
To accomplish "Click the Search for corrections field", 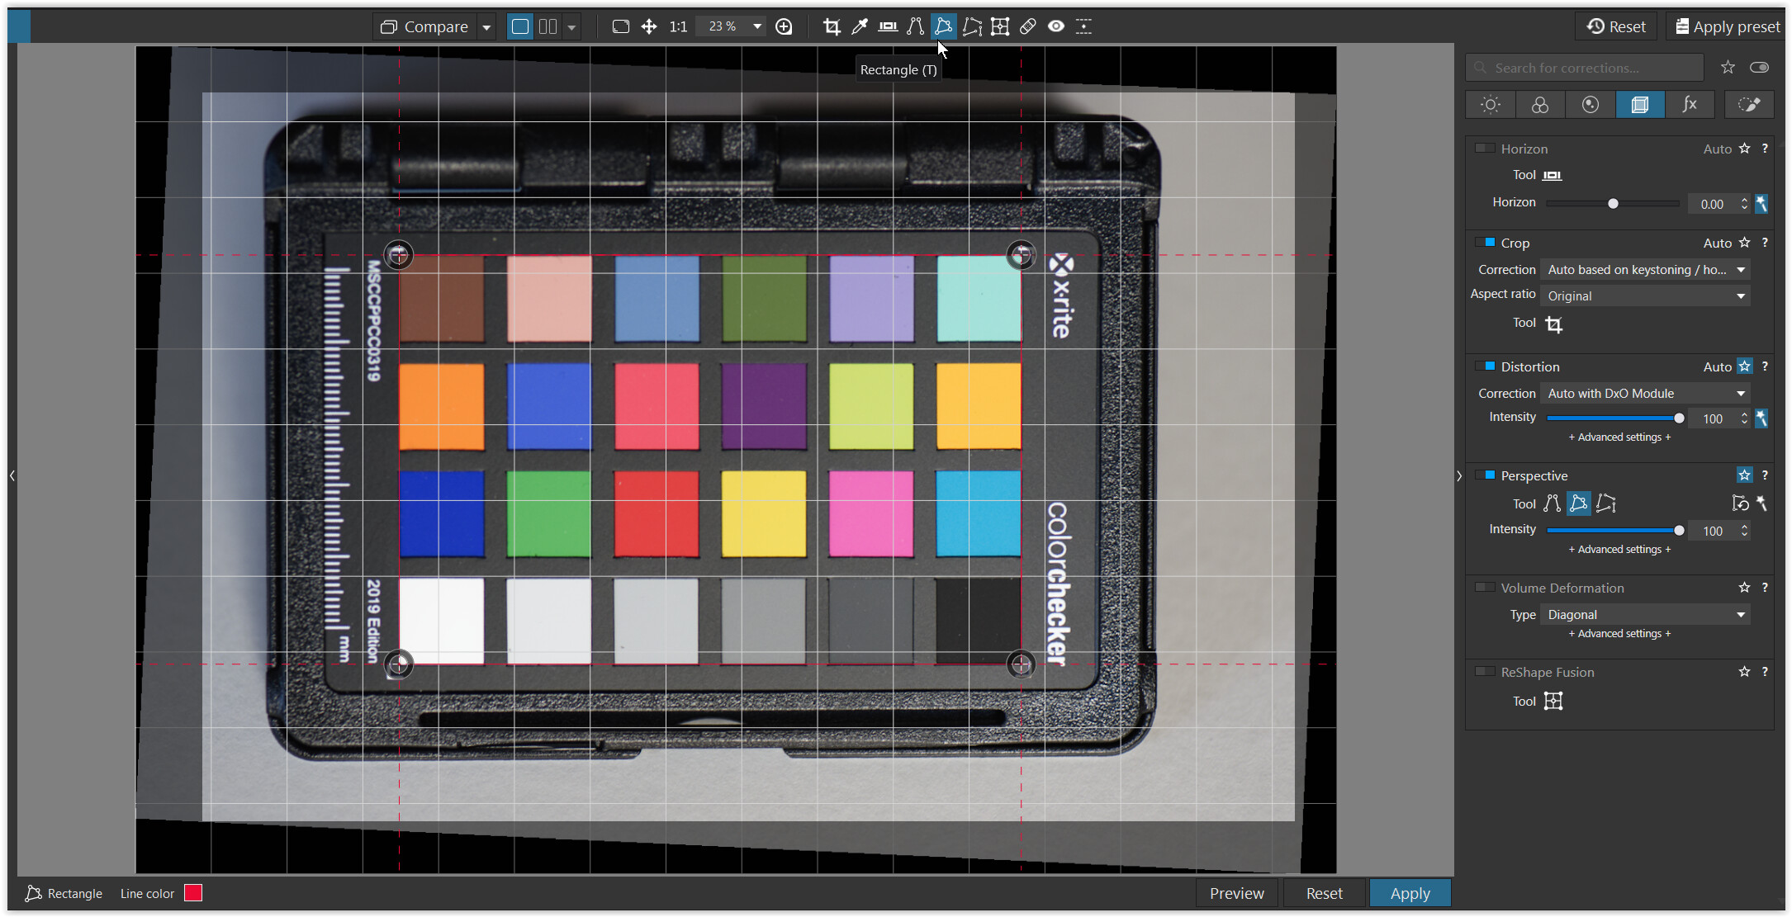I will coord(1585,68).
